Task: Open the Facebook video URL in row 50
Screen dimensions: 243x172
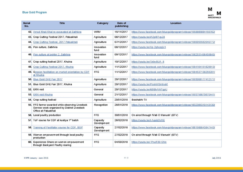Action: [173, 79]
